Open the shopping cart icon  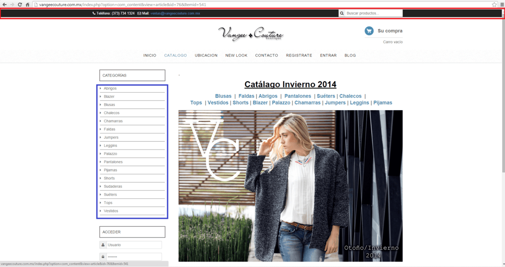tap(369, 31)
